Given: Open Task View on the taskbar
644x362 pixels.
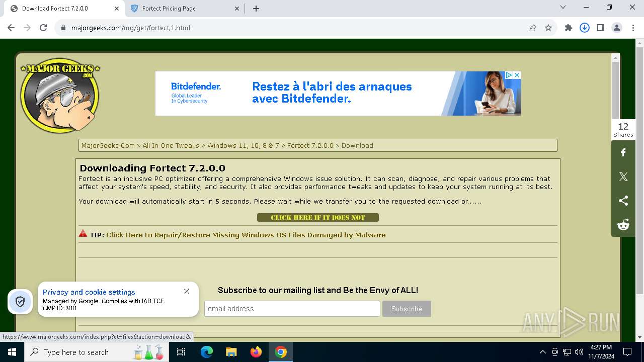Looking at the screenshot, I should click(x=181, y=352).
